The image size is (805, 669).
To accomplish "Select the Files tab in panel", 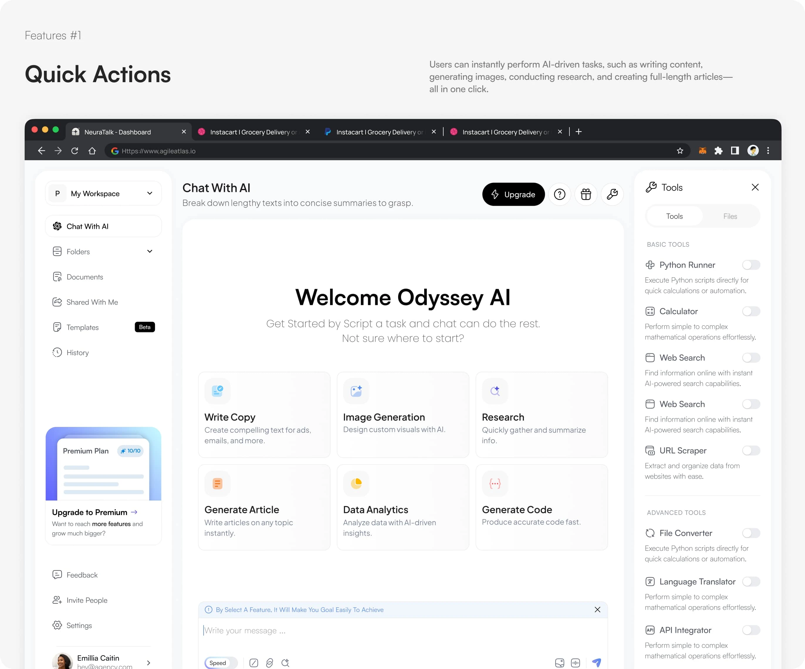I will 730,216.
